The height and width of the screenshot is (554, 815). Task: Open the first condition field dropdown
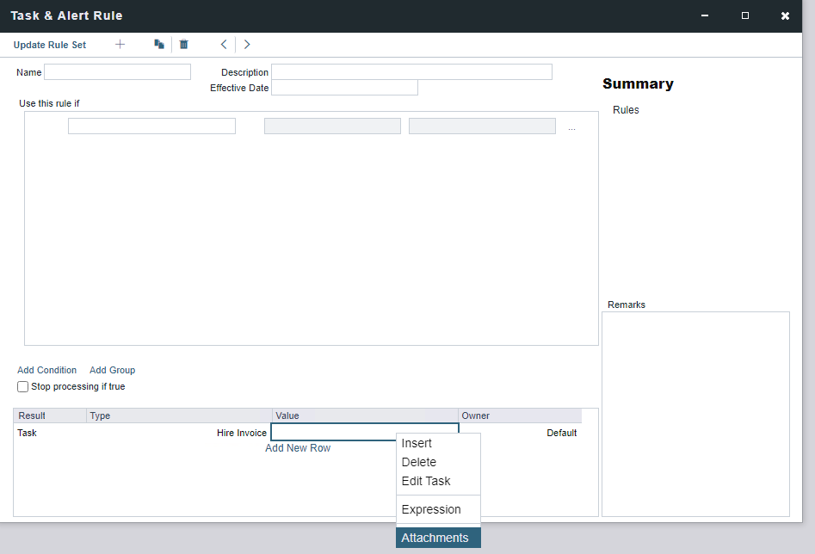[151, 126]
